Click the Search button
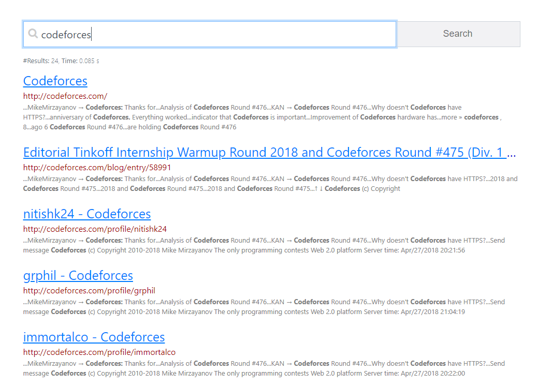552x387 pixels. pos(458,34)
